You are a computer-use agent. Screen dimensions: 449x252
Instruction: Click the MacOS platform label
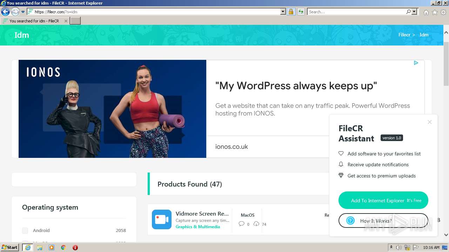248,215
